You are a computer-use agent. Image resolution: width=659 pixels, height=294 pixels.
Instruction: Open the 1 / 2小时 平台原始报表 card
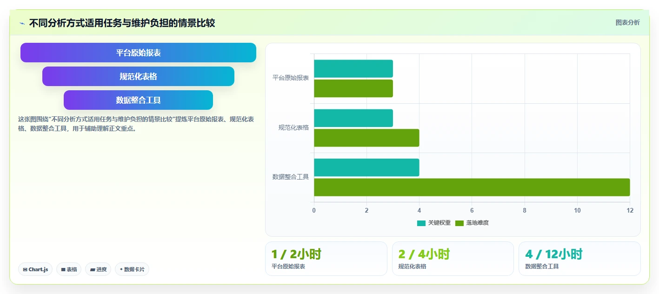click(x=326, y=259)
